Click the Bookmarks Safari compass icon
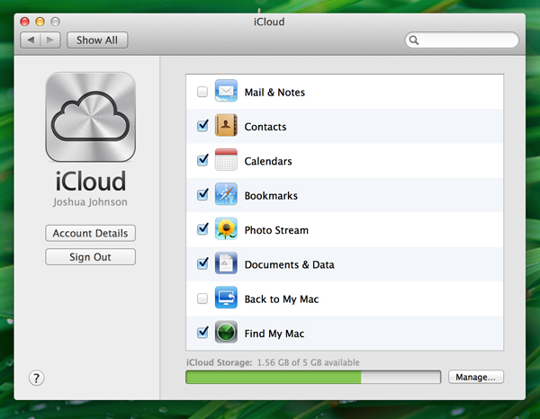Screen dimensions: 540x419 (226, 194)
